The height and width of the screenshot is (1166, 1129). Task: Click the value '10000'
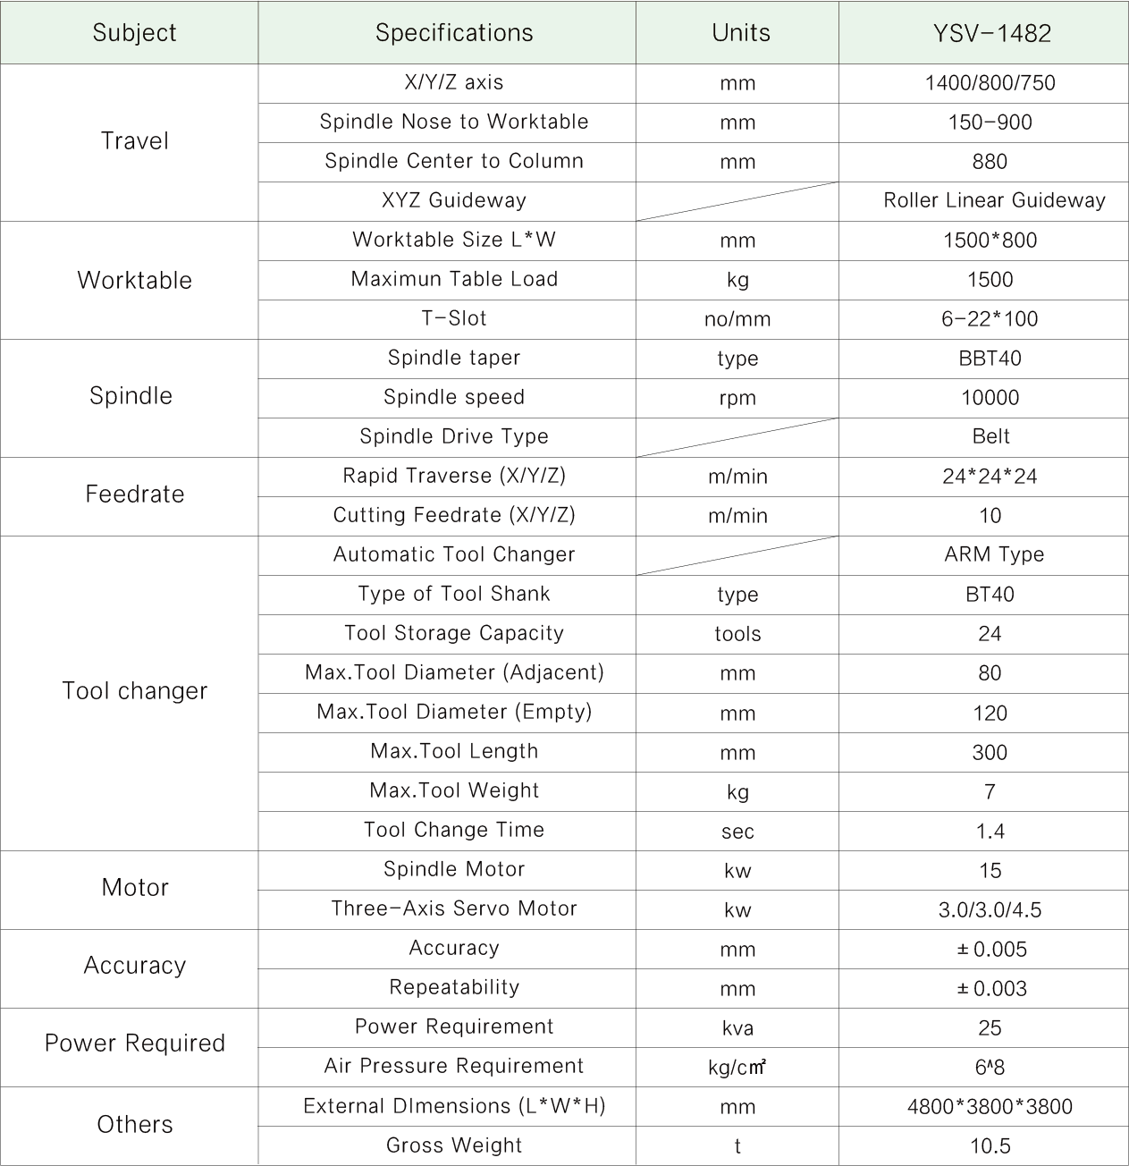[x=990, y=398]
